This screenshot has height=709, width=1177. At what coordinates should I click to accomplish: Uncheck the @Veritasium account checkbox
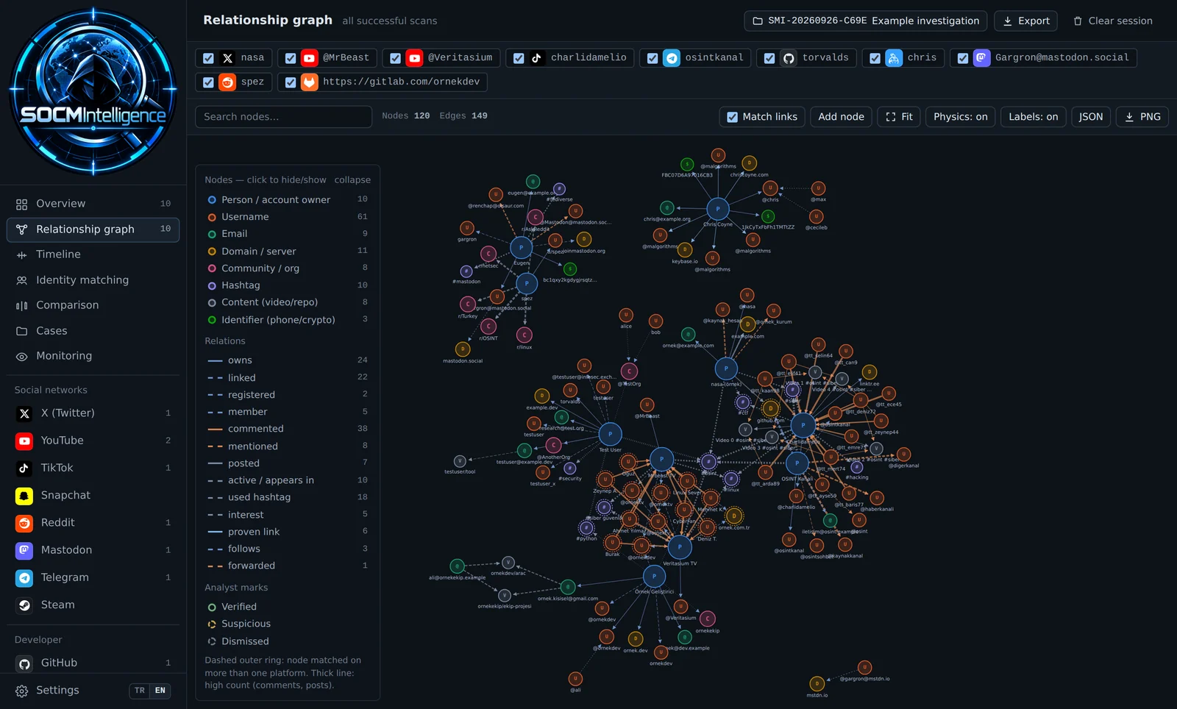point(395,58)
